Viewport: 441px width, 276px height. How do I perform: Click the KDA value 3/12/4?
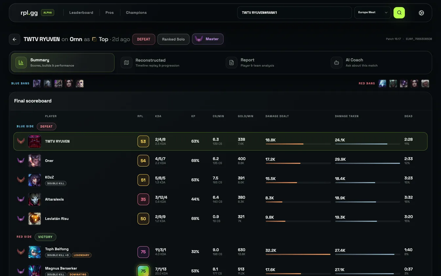[x=161, y=197]
